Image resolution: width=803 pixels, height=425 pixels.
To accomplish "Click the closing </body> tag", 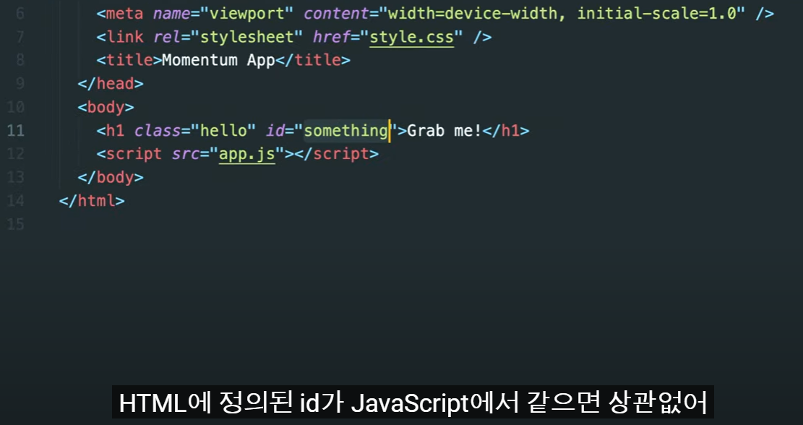I will click(111, 177).
